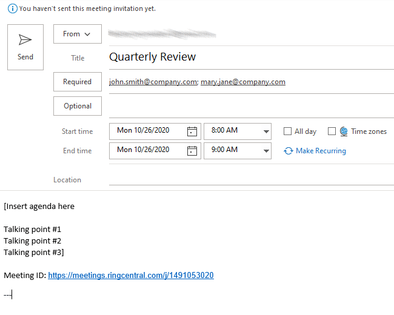Click the '[Insert agenda here' line
Viewport: 394px width, 315px height.
39,207
